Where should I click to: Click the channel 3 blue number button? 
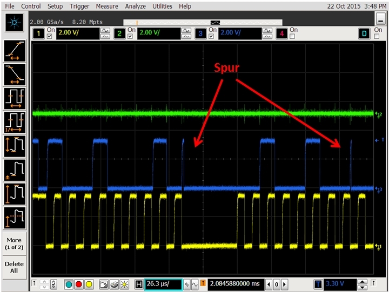coord(200,33)
